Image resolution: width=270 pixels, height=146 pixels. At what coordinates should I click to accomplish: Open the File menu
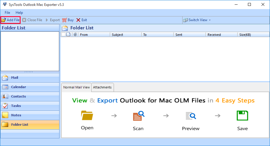[7, 13]
